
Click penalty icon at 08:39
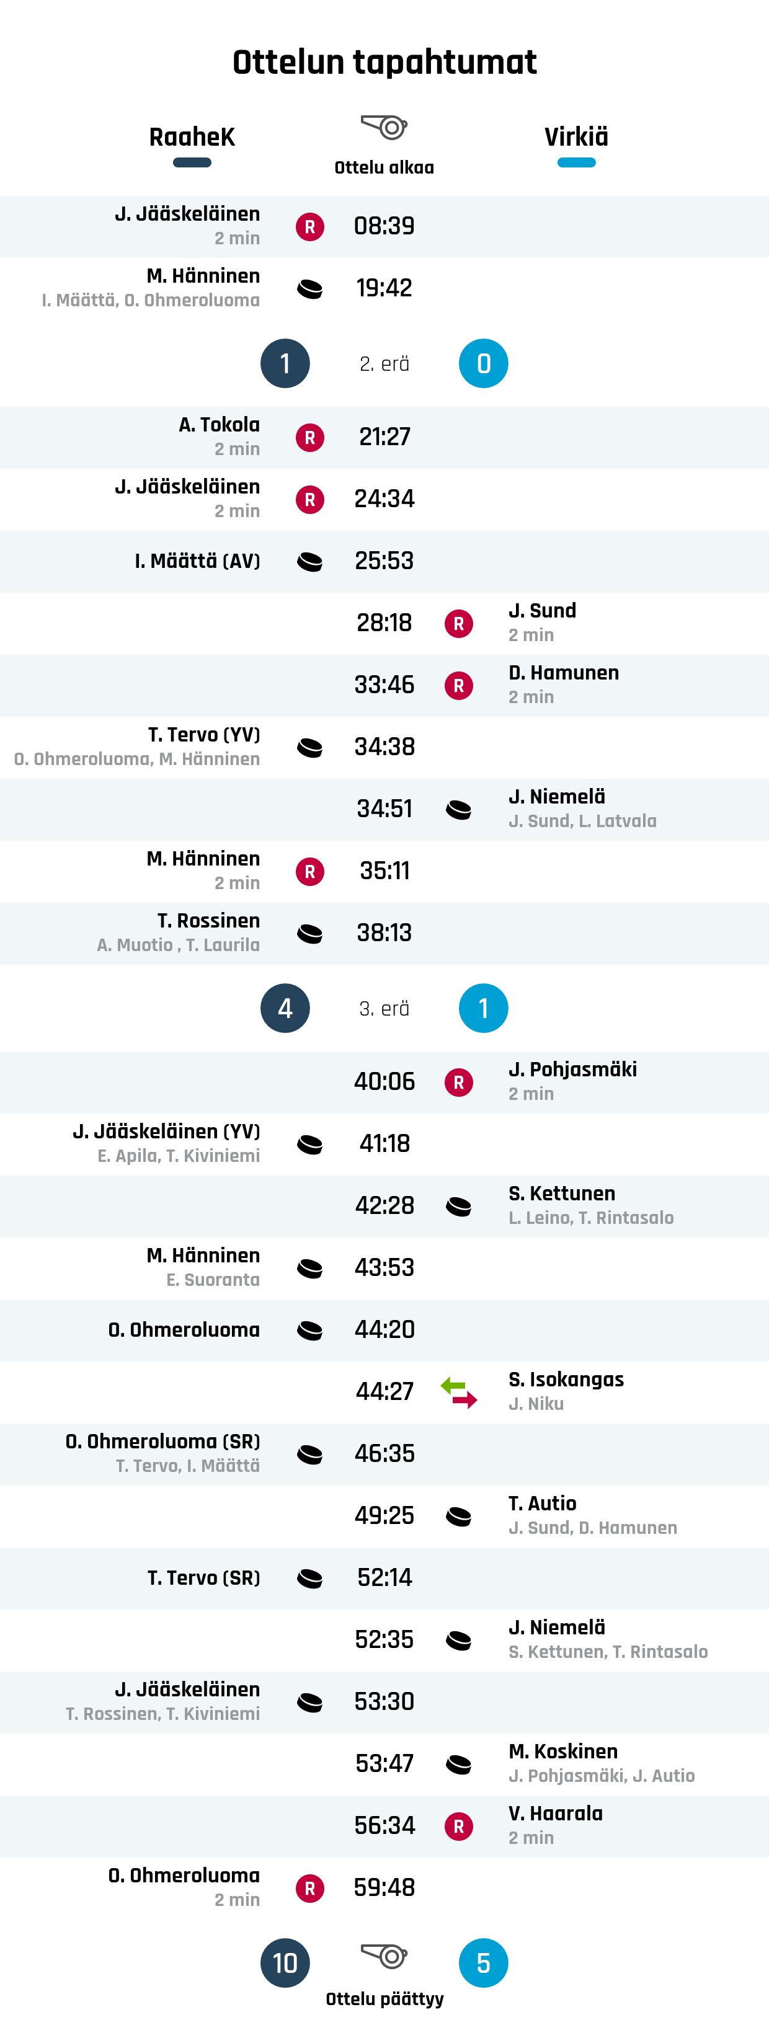pyautogui.click(x=310, y=227)
